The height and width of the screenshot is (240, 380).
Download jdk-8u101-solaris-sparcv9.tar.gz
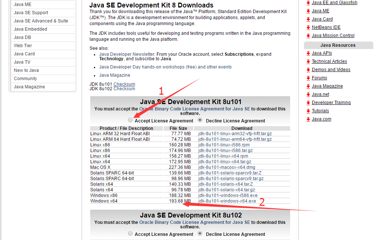point(231,179)
